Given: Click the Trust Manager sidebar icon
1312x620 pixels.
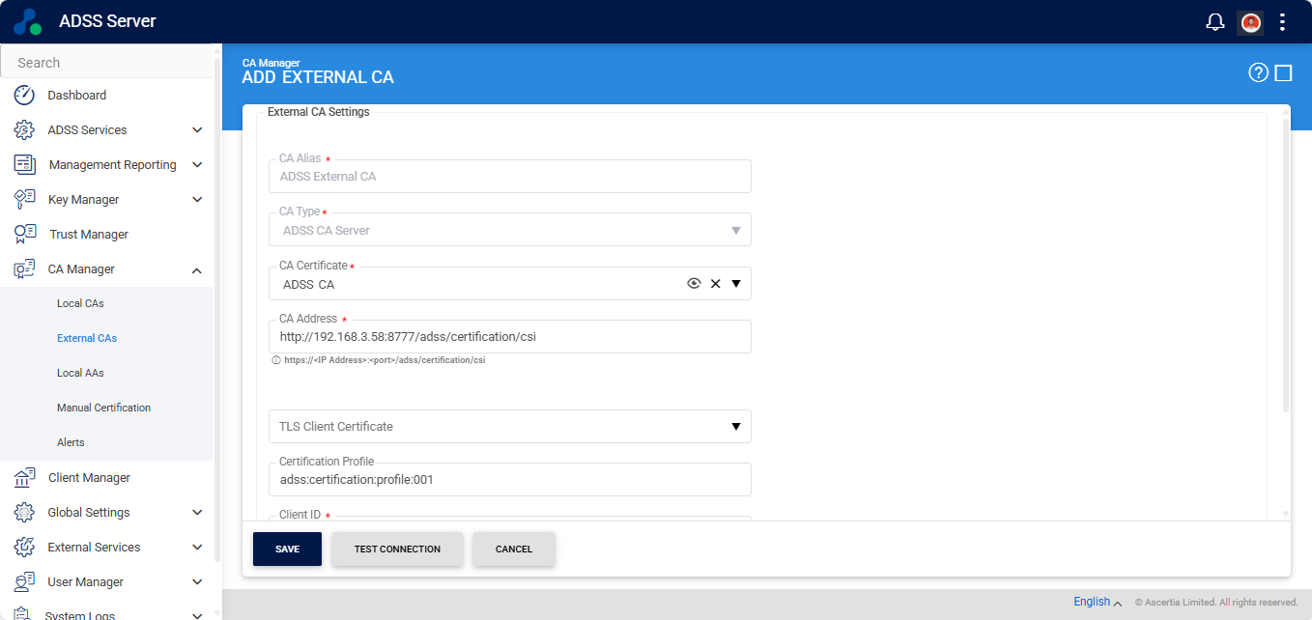Looking at the screenshot, I should (25, 235).
